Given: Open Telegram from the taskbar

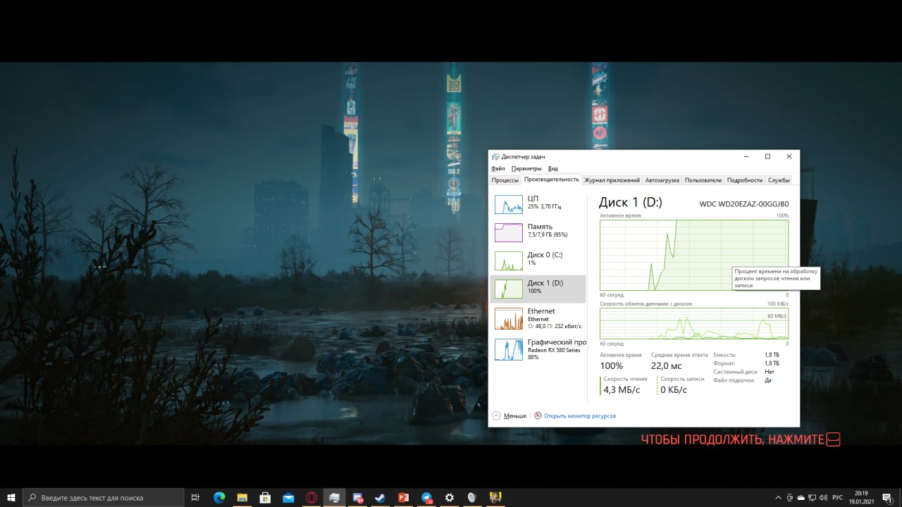Looking at the screenshot, I should pyautogui.click(x=426, y=497).
